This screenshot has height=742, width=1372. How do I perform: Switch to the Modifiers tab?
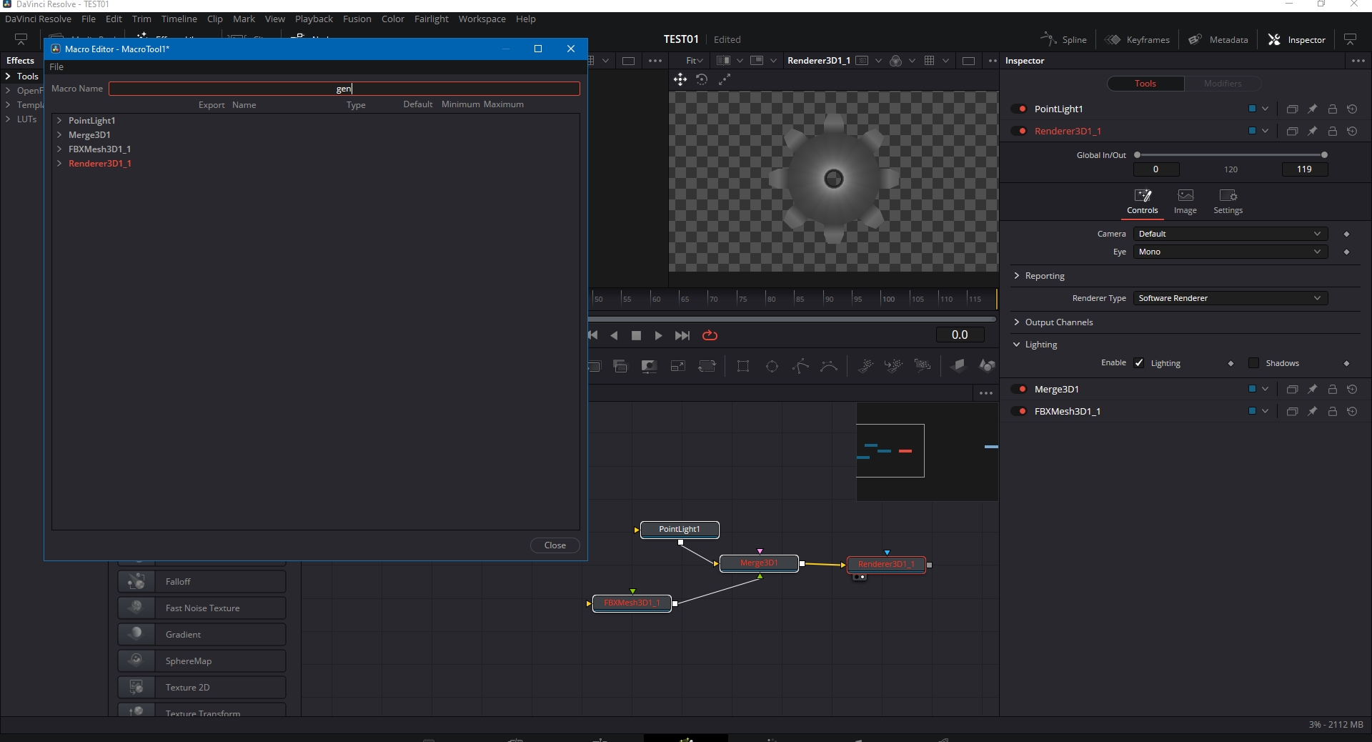coord(1223,84)
